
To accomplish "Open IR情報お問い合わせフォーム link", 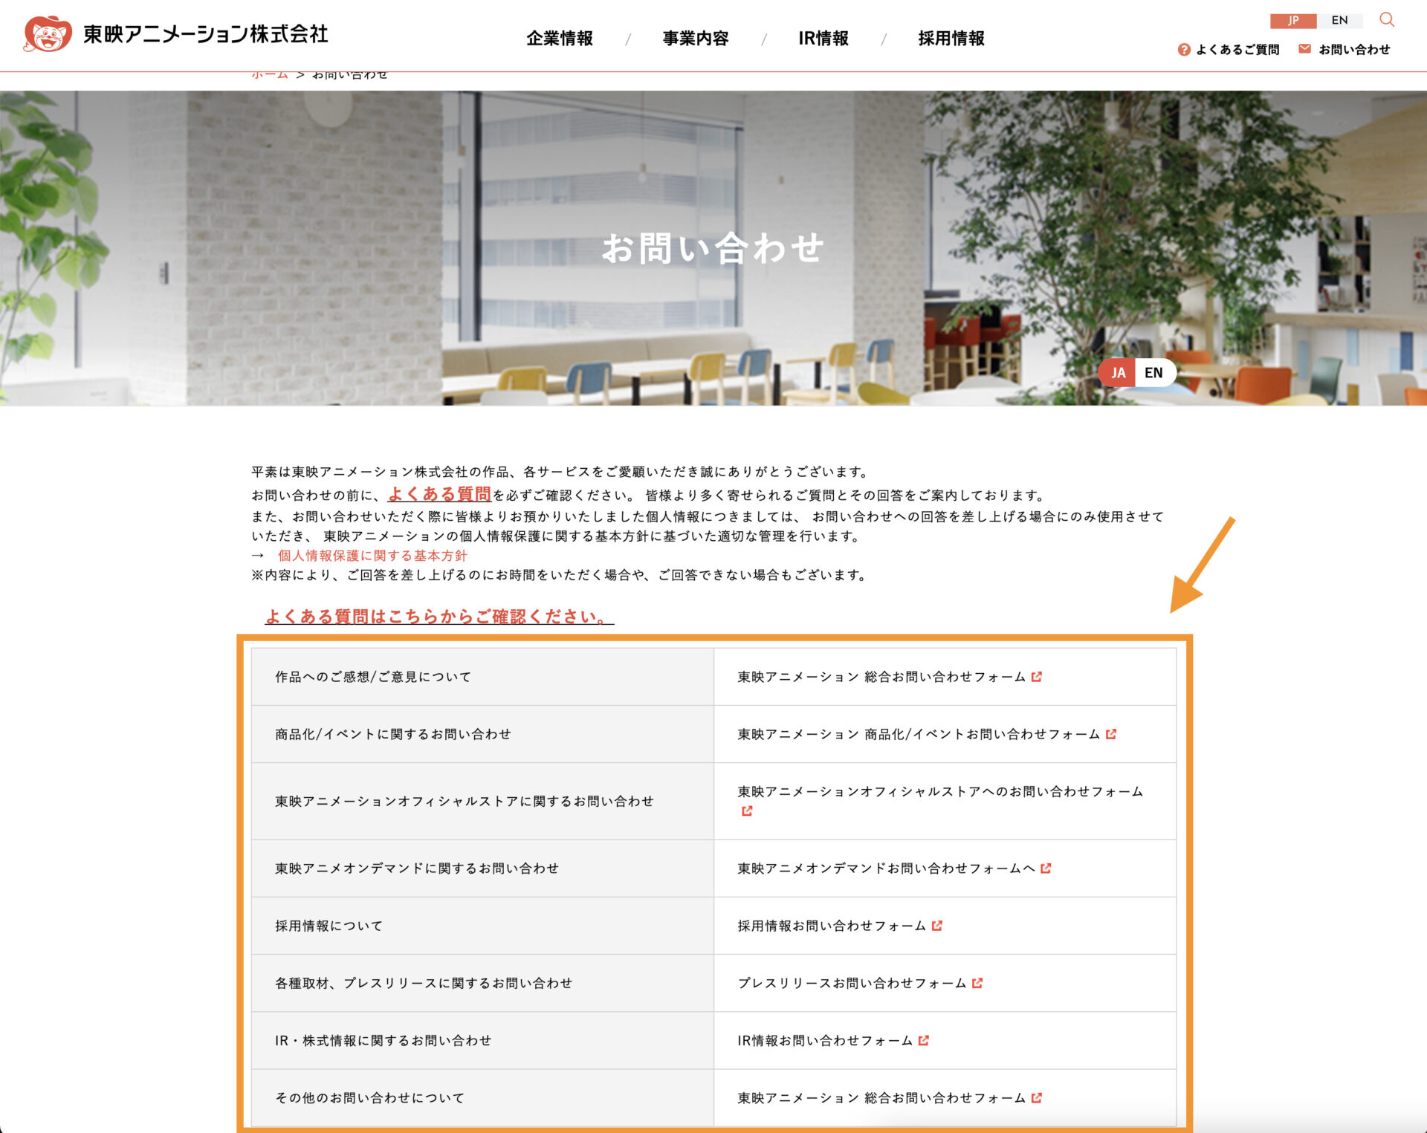I will tap(825, 1041).
